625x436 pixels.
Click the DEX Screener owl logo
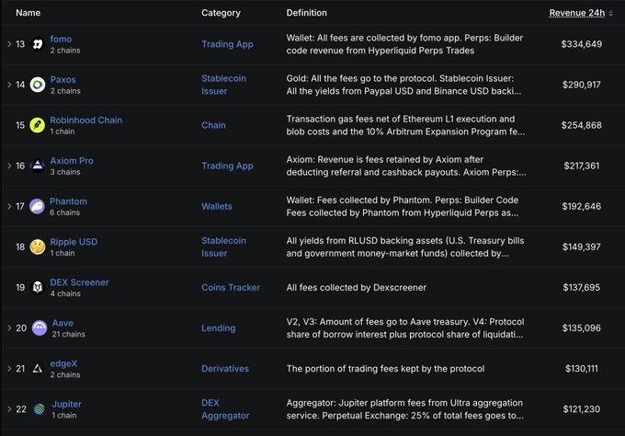[38, 287]
